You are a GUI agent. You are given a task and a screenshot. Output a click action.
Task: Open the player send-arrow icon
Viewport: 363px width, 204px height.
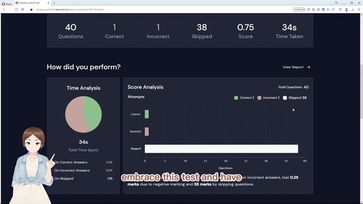coord(328,10)
